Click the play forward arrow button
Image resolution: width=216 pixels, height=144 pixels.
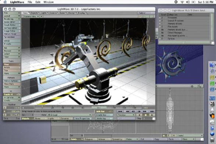click(152, 115)
